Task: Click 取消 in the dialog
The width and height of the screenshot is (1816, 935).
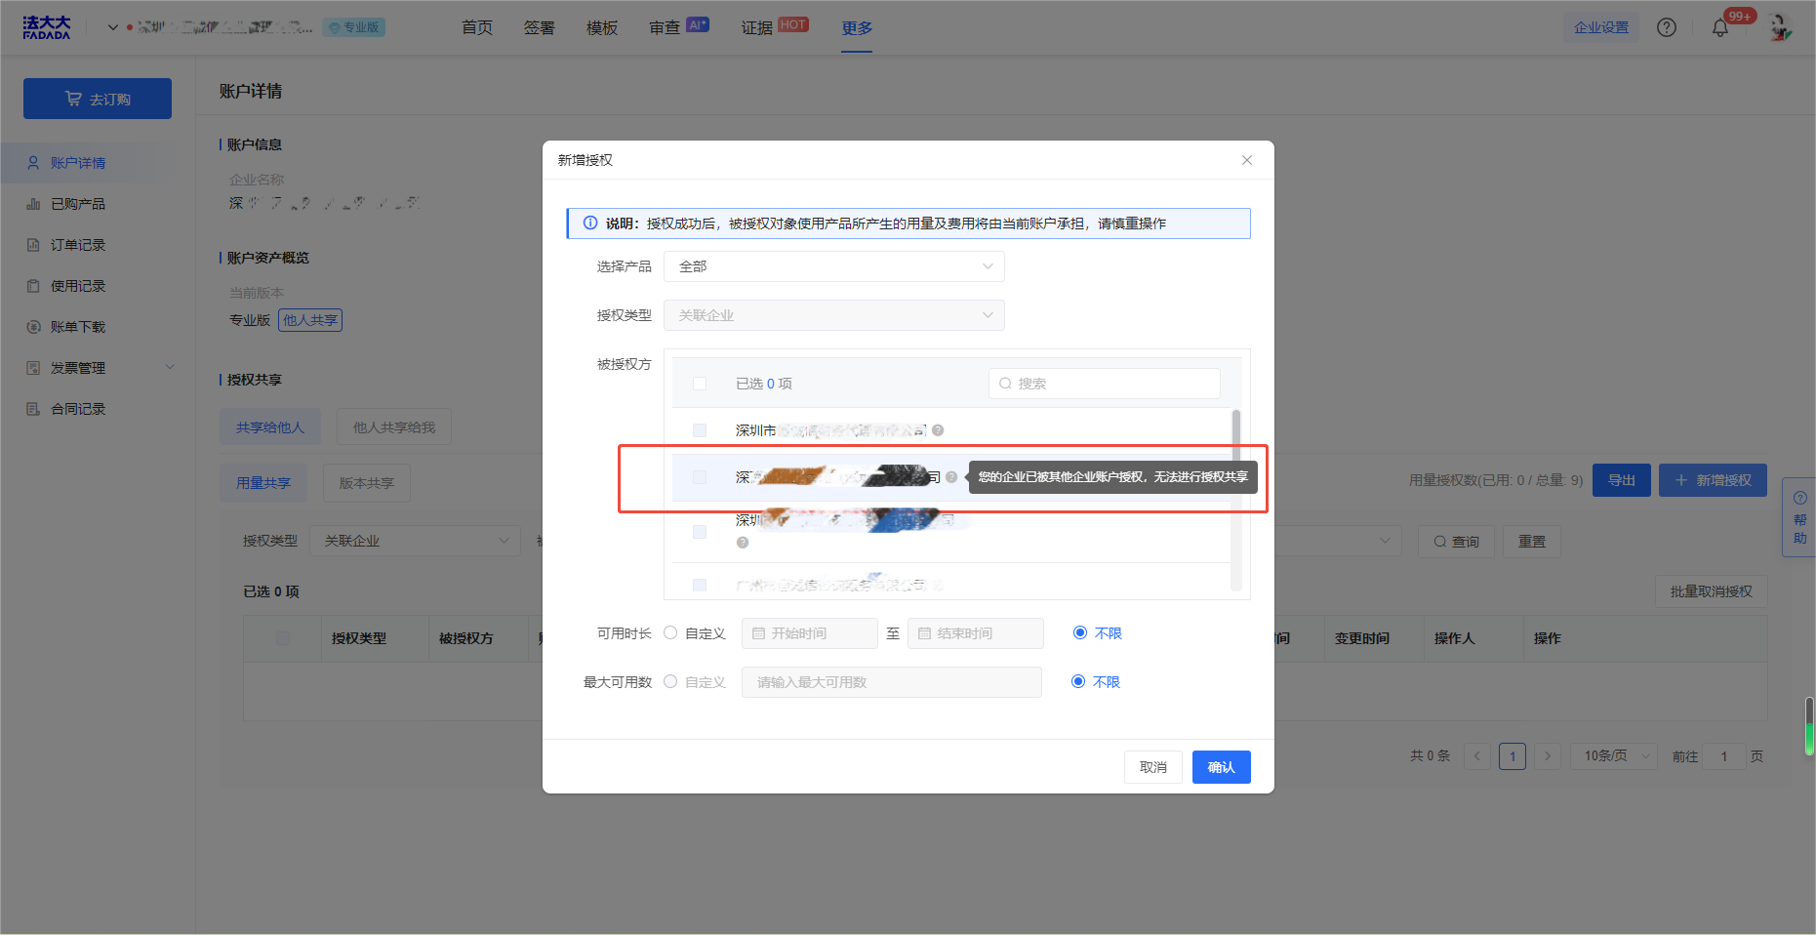Action: click(1153, 767)
